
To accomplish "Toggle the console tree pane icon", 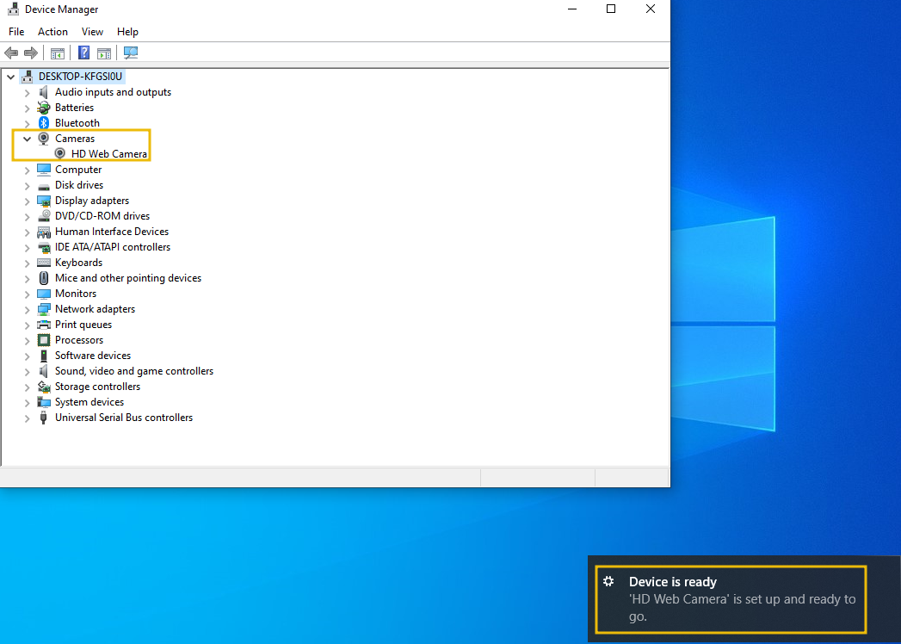I will pyautogui.click(x=58, y=53).
